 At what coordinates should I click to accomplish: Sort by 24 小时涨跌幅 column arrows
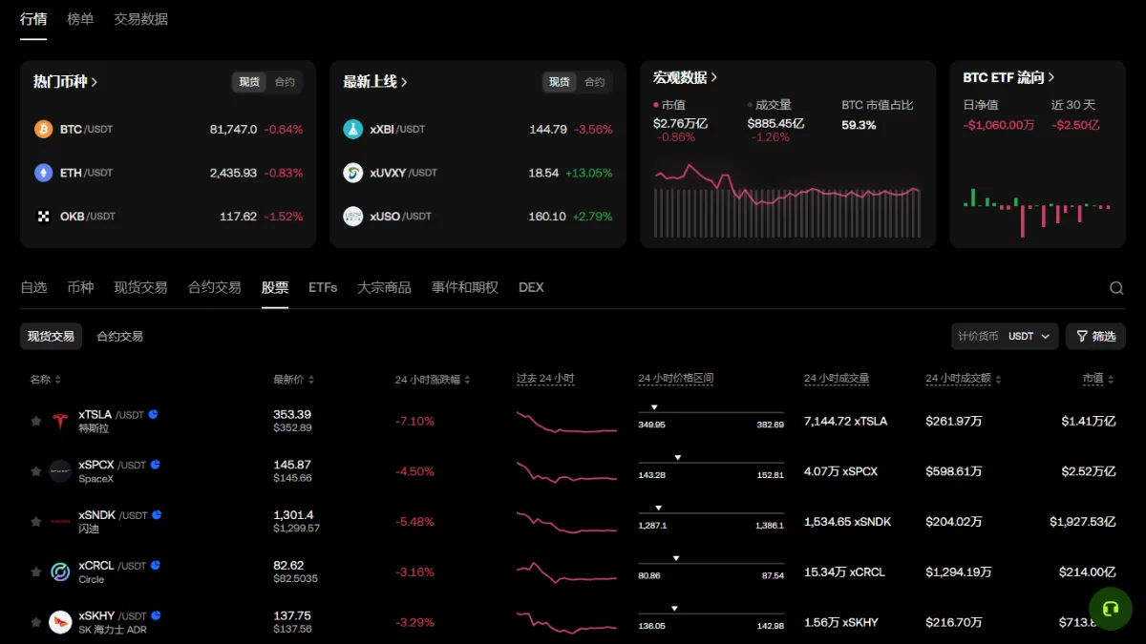tap(468, 380)
